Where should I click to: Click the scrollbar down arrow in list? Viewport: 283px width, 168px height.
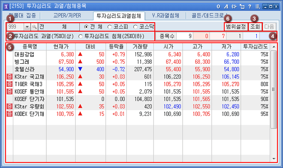pyautogui.click(x=274, y=159)
